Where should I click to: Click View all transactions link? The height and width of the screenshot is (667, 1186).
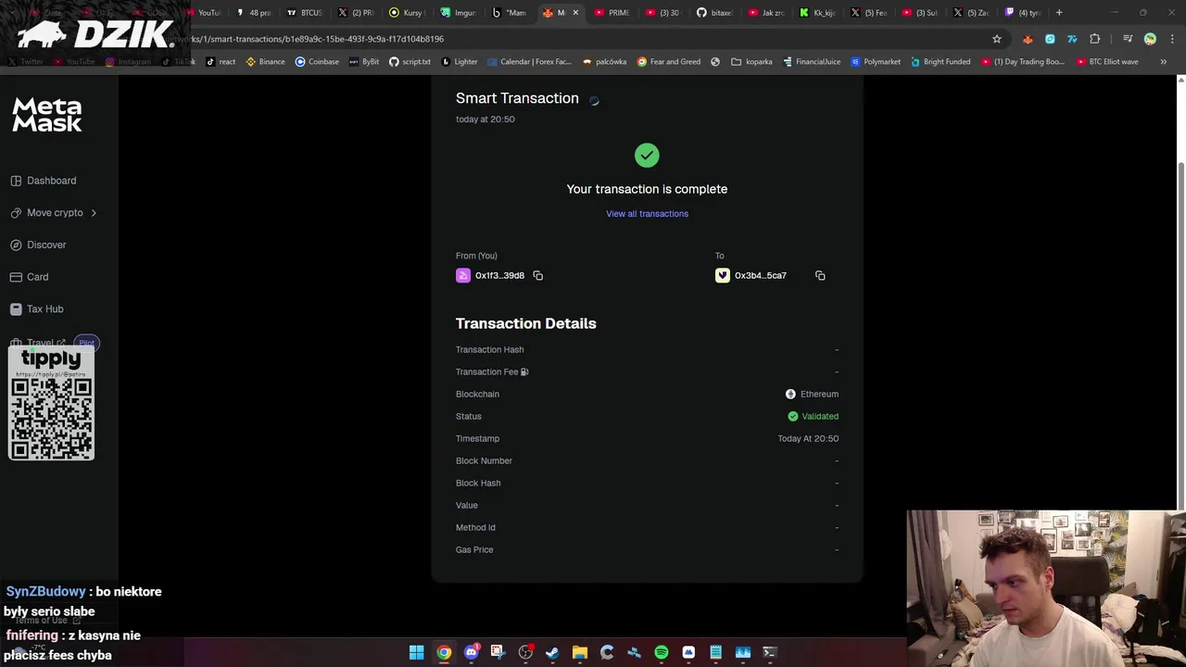click(647, 214)
